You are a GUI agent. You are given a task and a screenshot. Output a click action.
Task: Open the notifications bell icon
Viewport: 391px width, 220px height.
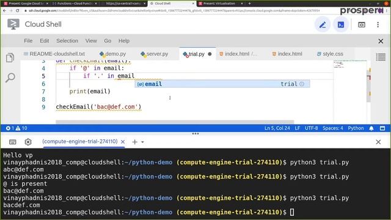click(x=371, y=128)
